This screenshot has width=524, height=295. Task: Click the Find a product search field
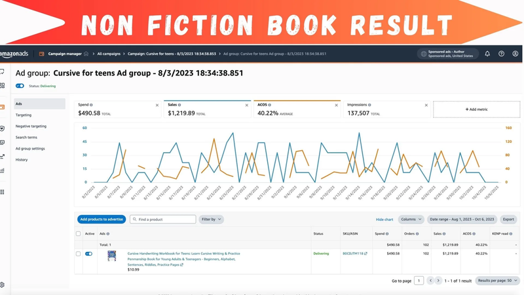coord(162,220)
